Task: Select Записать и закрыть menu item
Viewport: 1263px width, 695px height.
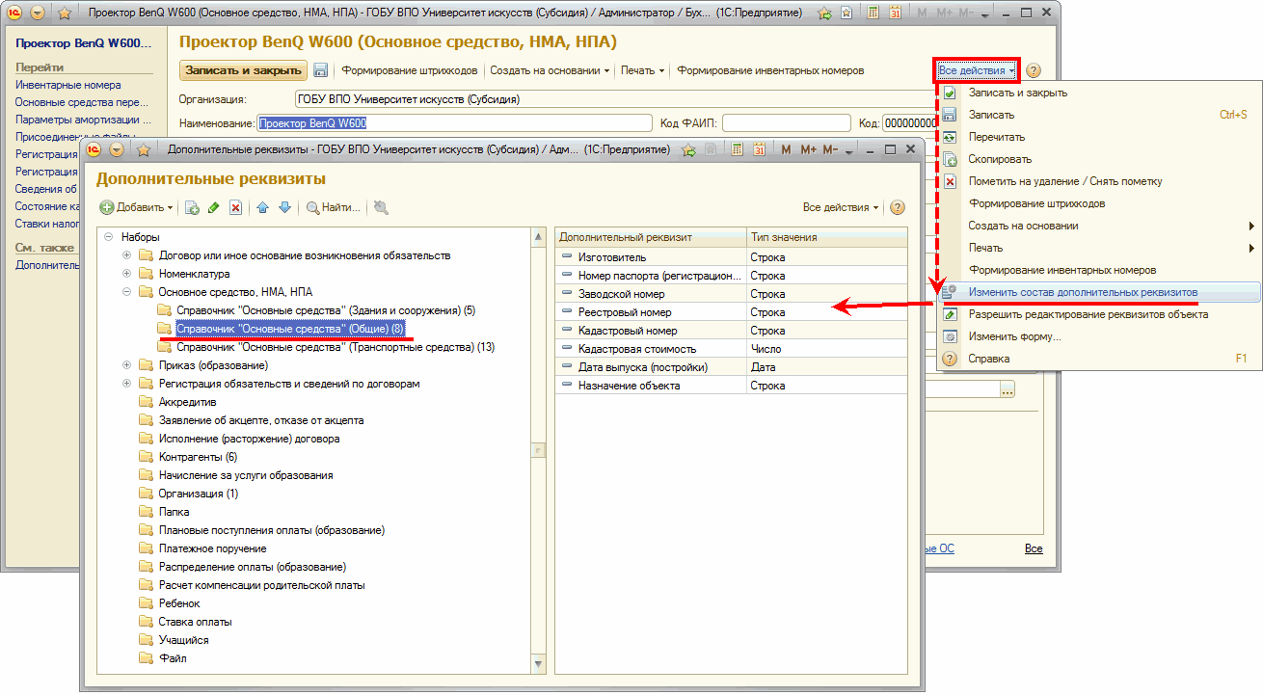Action: tap(1098, 93)
